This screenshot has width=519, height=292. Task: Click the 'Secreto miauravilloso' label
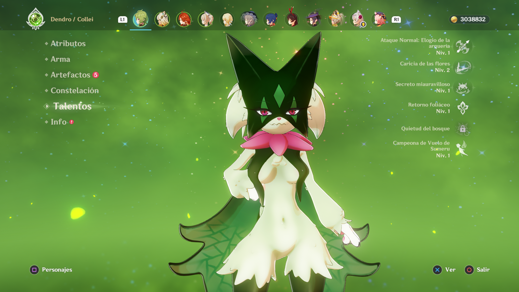[x=422, y=84]
